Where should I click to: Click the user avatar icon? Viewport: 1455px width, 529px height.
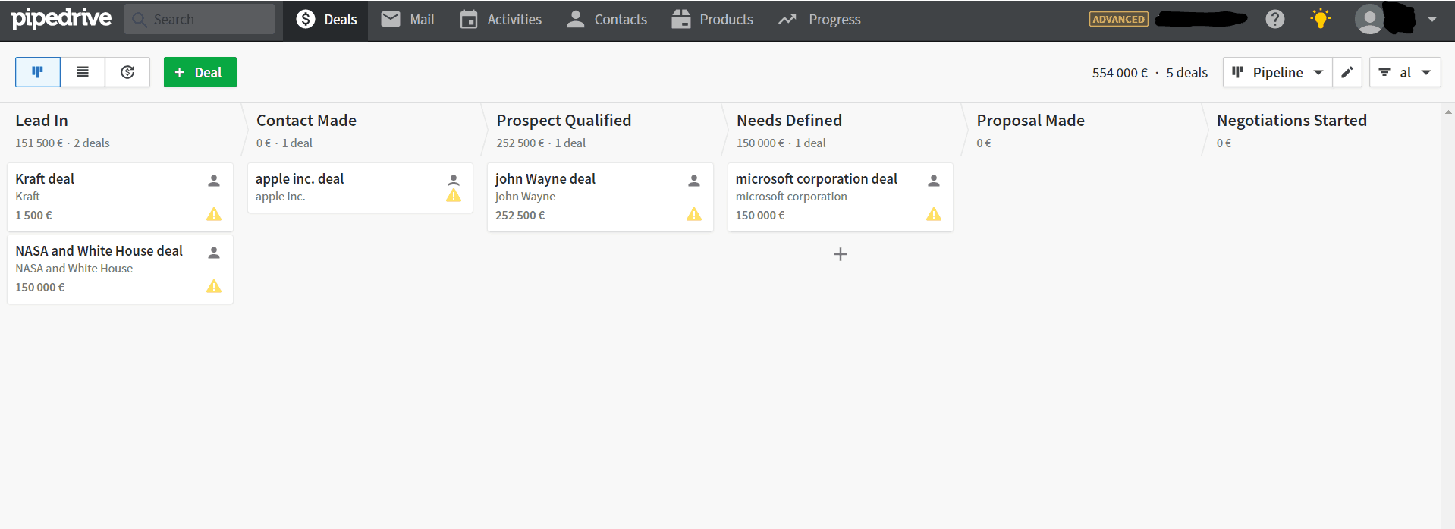coord(1369,19)
